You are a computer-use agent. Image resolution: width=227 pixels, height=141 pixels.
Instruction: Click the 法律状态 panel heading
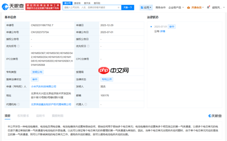(153, 17)
